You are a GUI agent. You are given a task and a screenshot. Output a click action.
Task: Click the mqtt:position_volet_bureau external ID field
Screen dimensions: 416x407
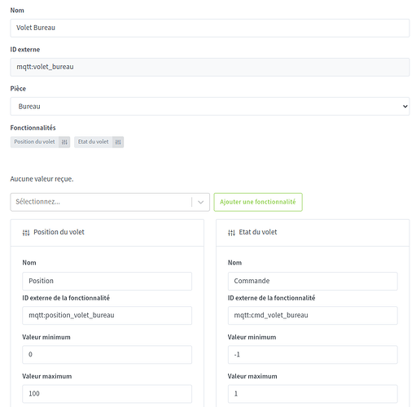point(107,315)
